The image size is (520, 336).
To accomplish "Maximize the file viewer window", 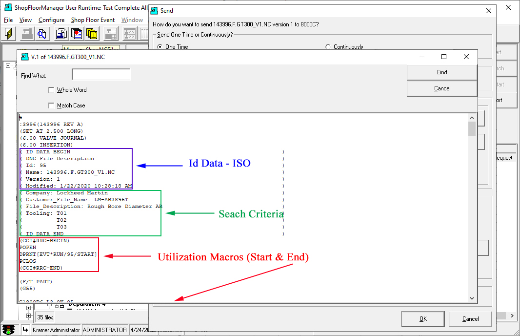I will (444, 57).
